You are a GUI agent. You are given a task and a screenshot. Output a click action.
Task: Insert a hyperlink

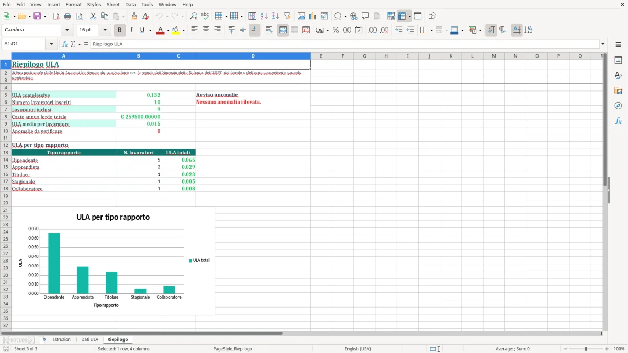pyautogui.click(x=354, y=16)
